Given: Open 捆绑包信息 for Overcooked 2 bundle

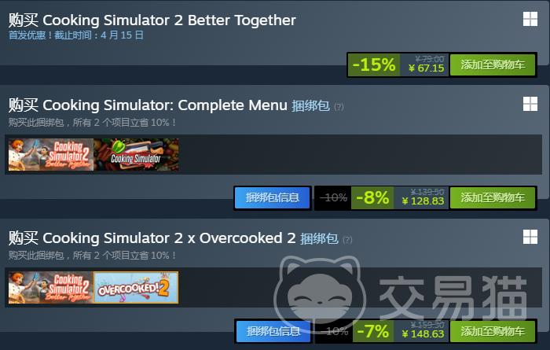Looking at the screenshot, I should (x=273, y=331).
